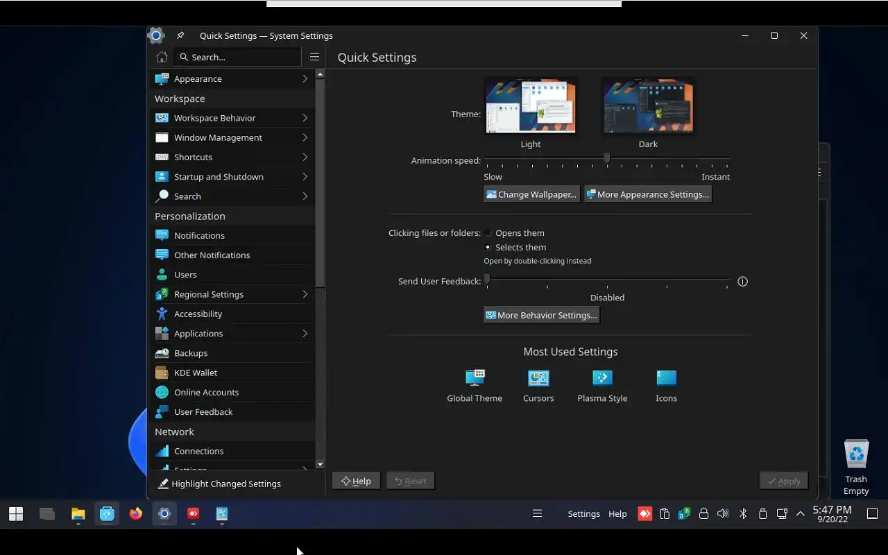The height and width of the screenshot is (555, 888).
Task: Click the Animation speed slider handle
Action: pyautogui.click(x=607, y=159)
